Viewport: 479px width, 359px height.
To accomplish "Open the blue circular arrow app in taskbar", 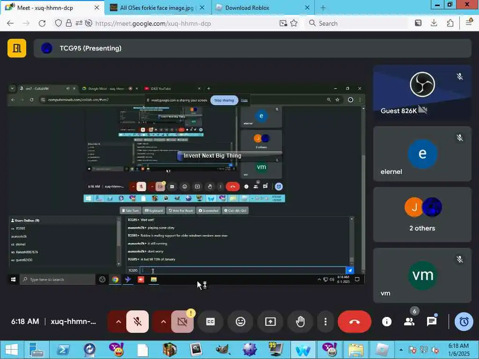I will (89, 350).
